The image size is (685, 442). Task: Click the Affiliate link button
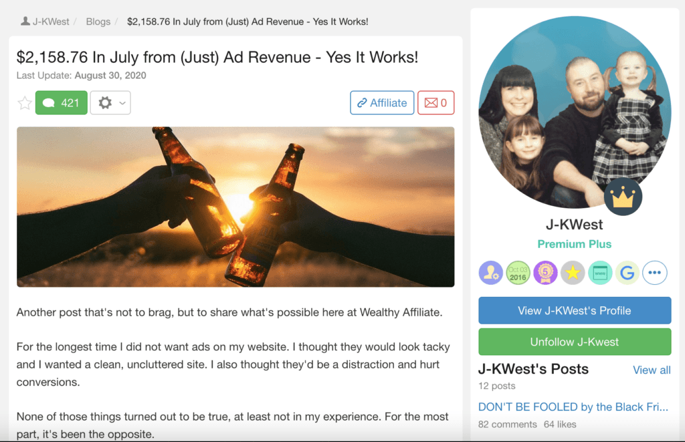pyautogui.click(x=382, y=102)
